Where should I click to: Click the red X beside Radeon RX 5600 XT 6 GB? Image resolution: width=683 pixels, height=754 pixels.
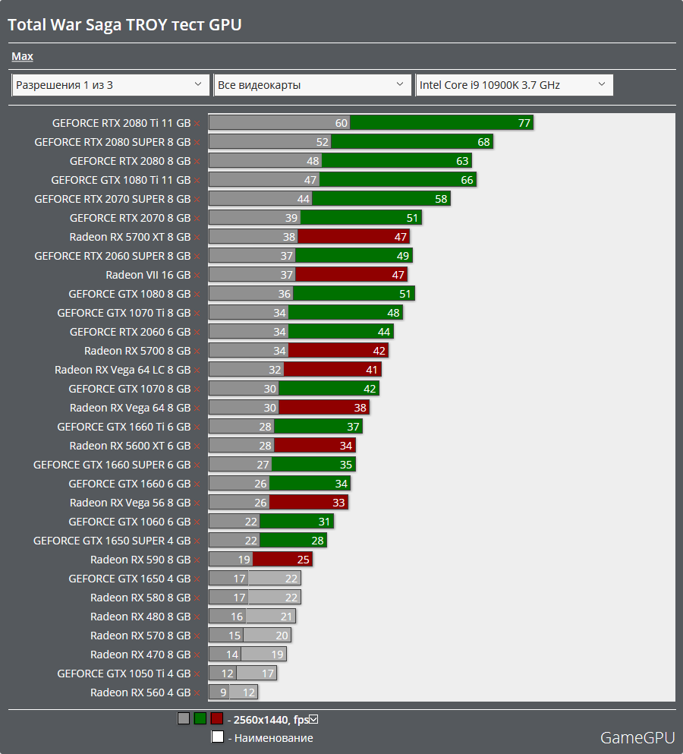pyautogui.click(x=197, y=446)
